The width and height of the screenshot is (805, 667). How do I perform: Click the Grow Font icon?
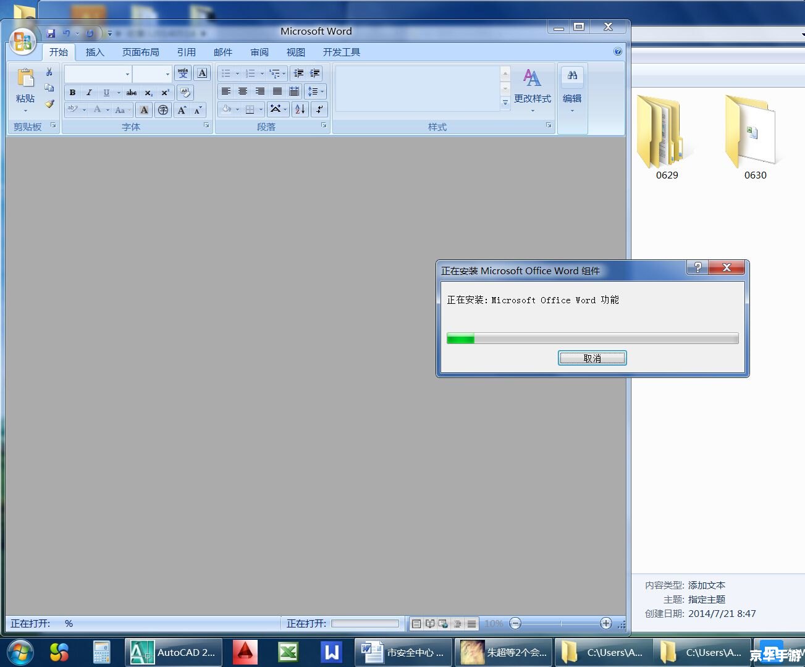182,110
